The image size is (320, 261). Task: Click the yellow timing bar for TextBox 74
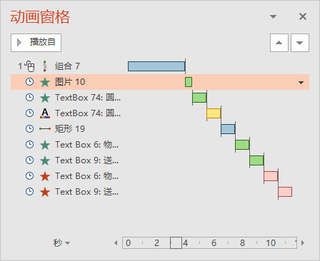tap(214, 113)
